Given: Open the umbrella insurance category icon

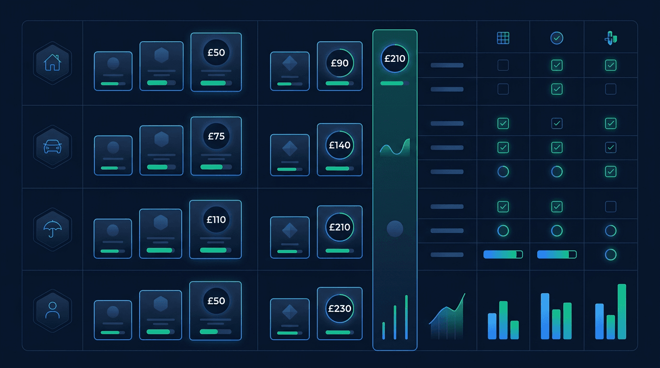Looking at the screenshot, I should [52, 229].
